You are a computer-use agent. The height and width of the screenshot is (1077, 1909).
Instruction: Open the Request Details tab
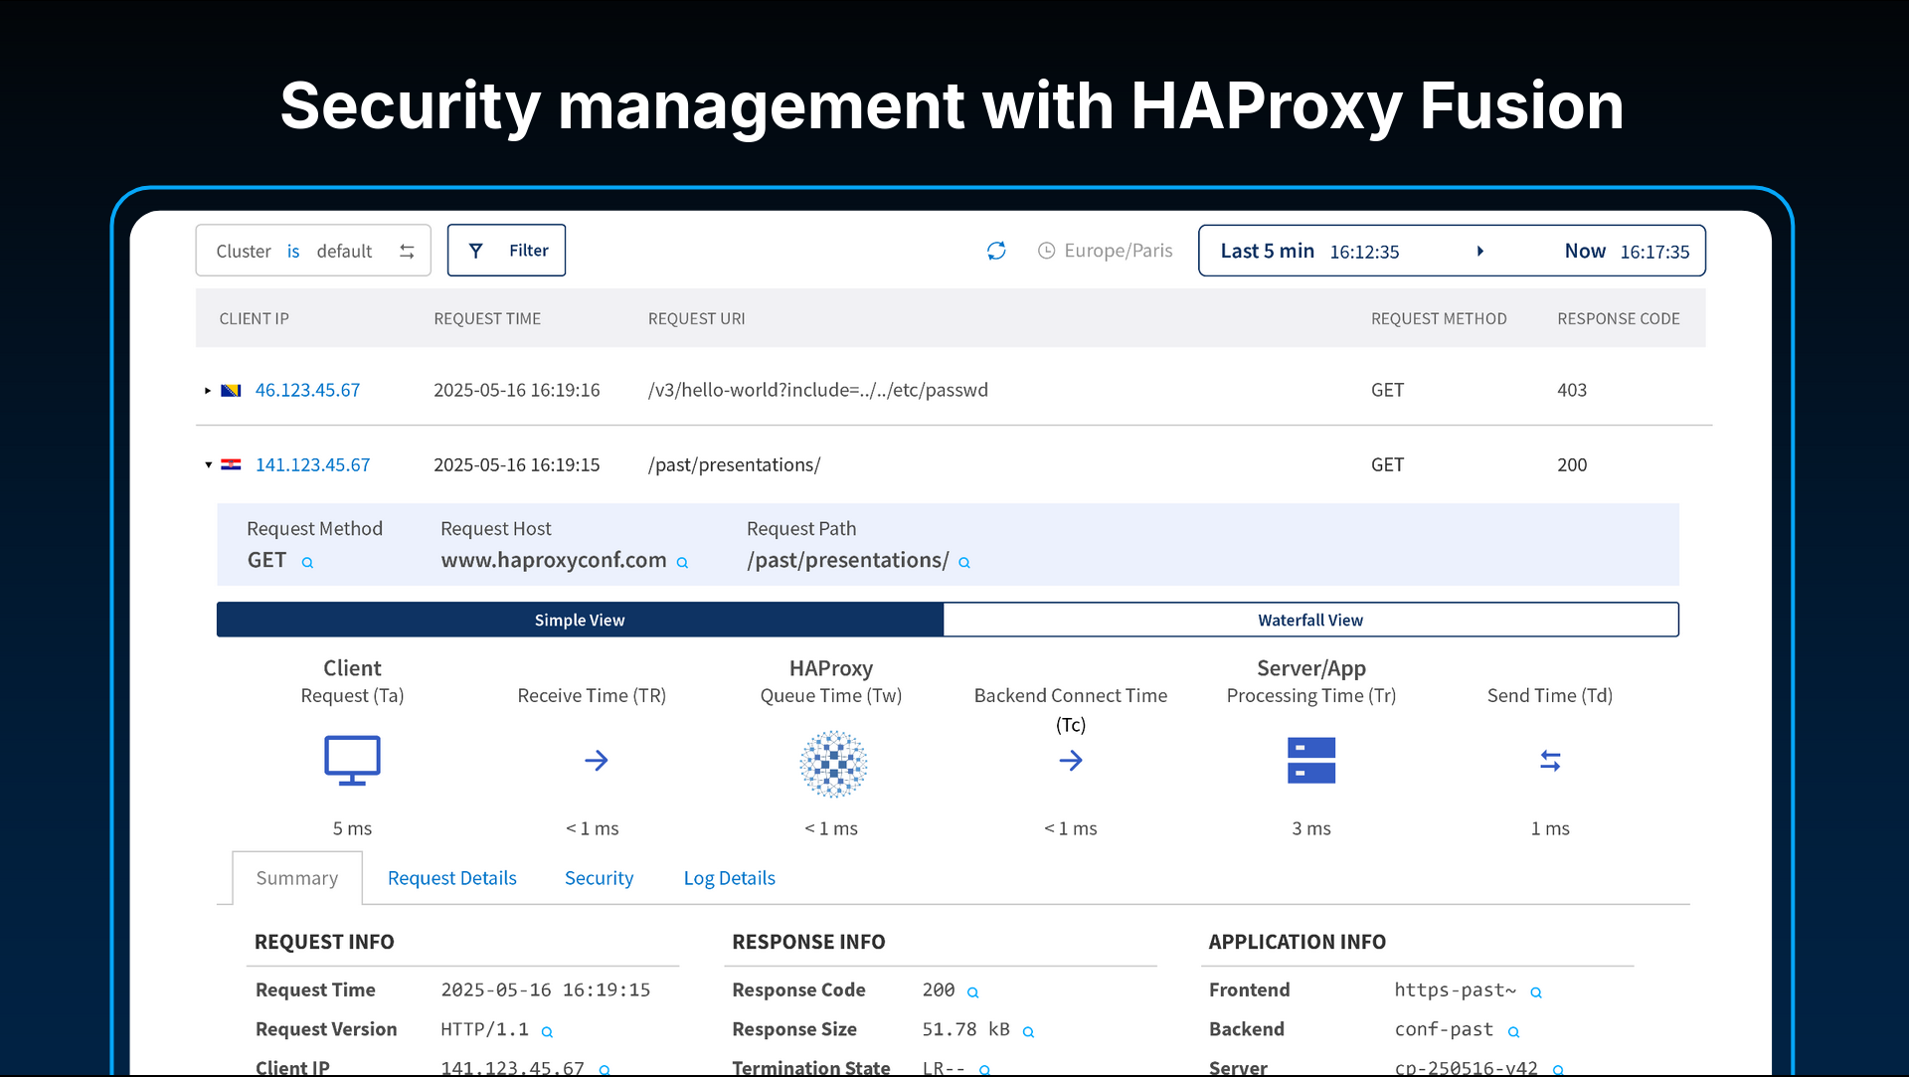[x=452, y=878]
